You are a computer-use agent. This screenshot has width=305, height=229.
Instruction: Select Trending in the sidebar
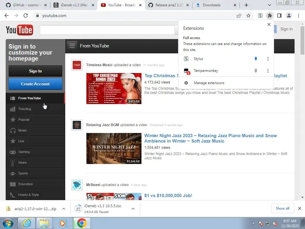point(35,109)
